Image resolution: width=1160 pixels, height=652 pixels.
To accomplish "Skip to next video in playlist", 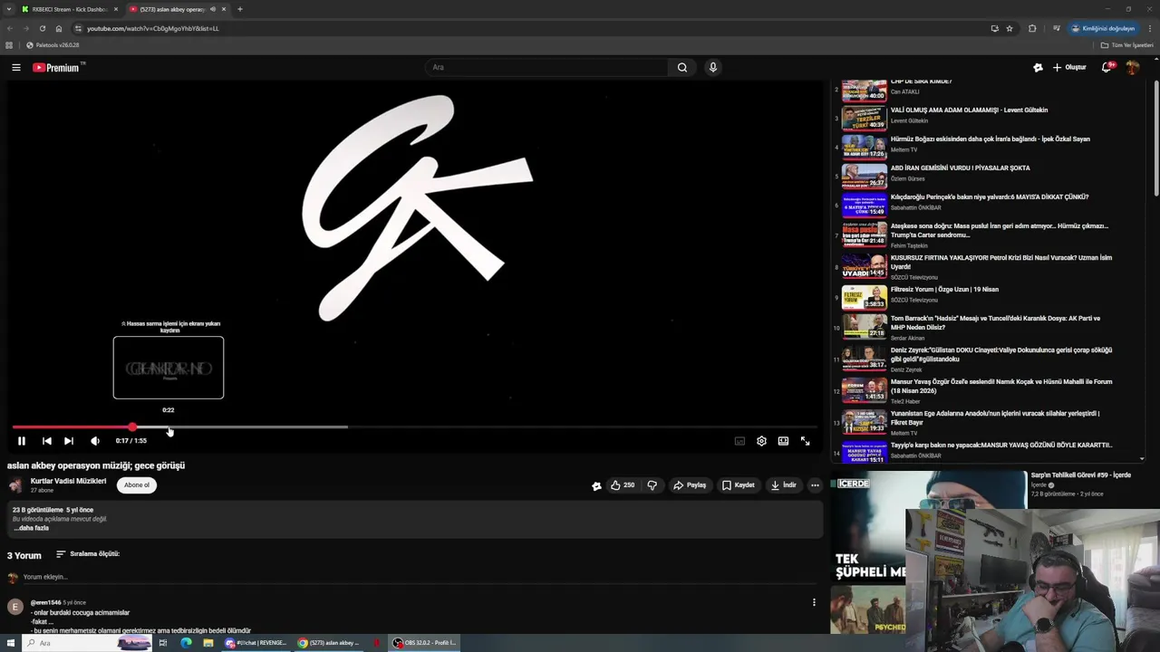I will 69,441.
